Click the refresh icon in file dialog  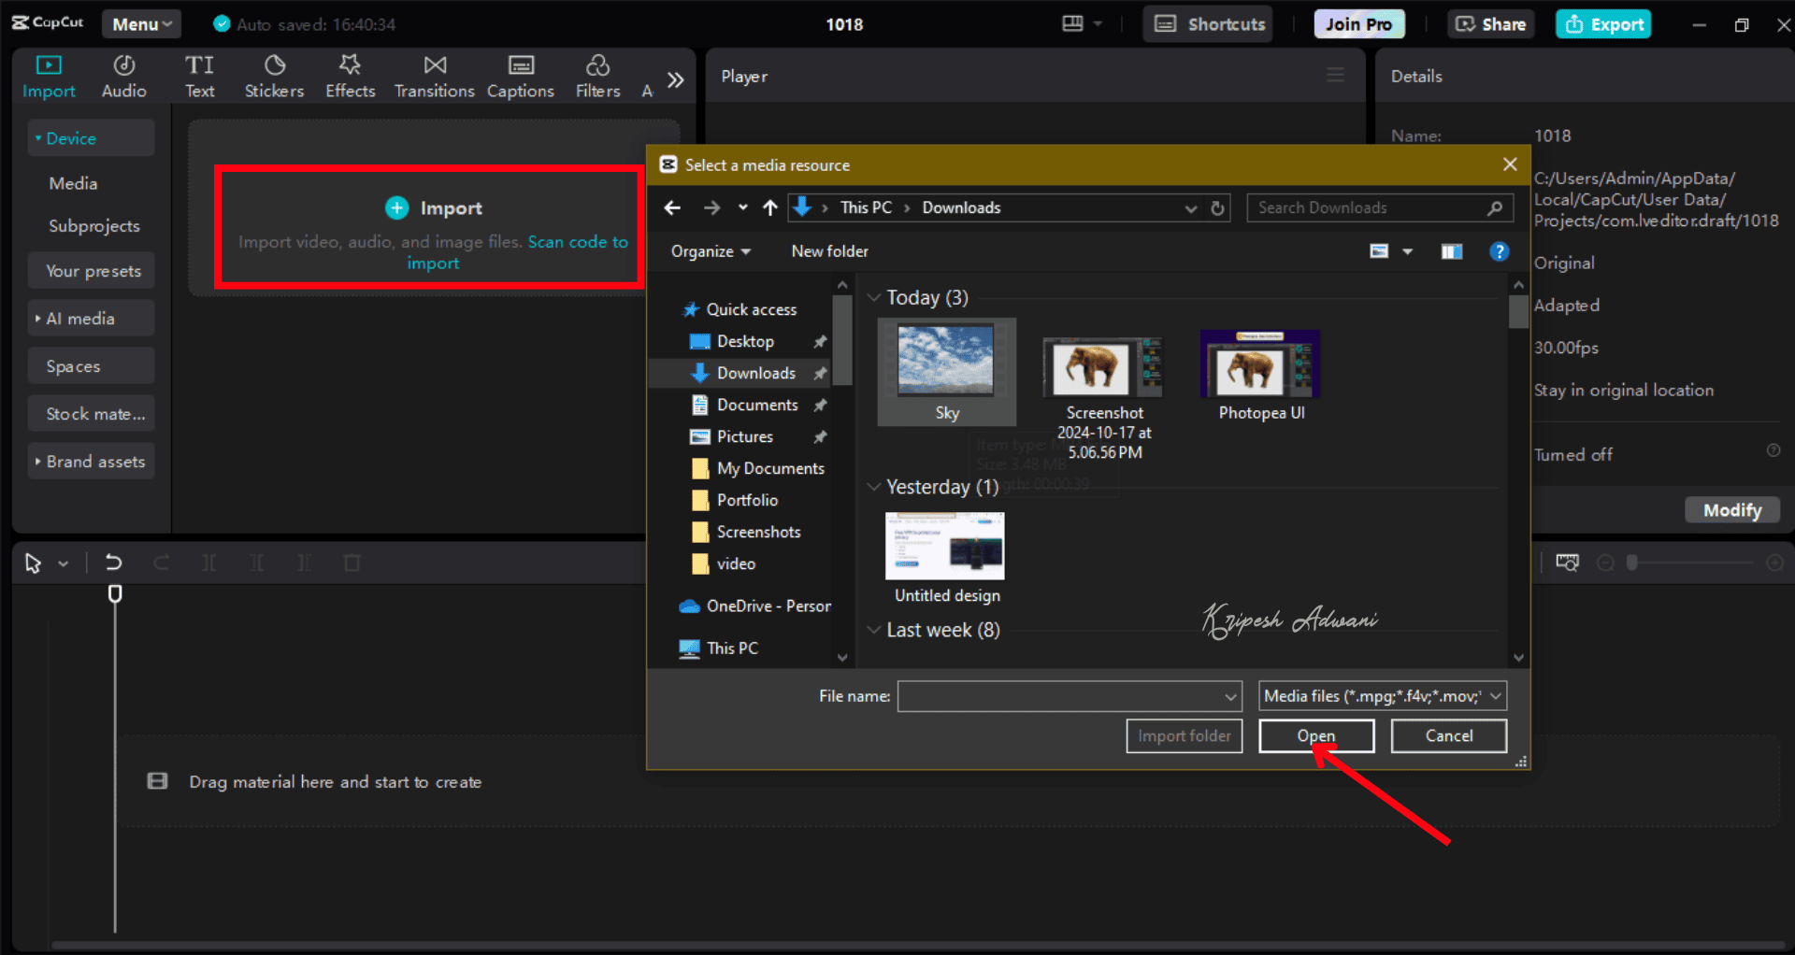coord(1217,208)
